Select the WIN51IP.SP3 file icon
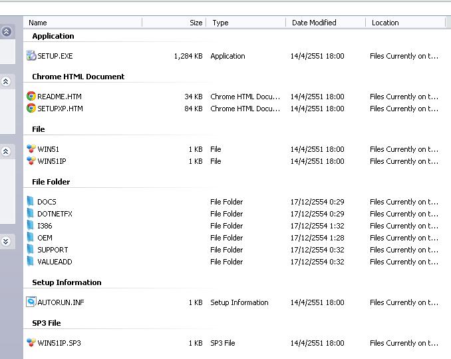 click(31, 343)
